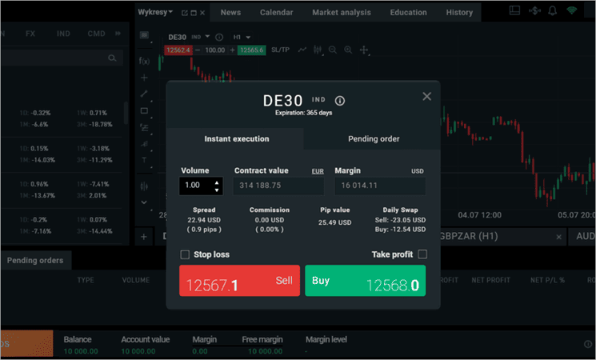This screenshot has height=360, width=596.
Task: Click the Wi-Fi connection status icon
Action: tap(571, 11)
